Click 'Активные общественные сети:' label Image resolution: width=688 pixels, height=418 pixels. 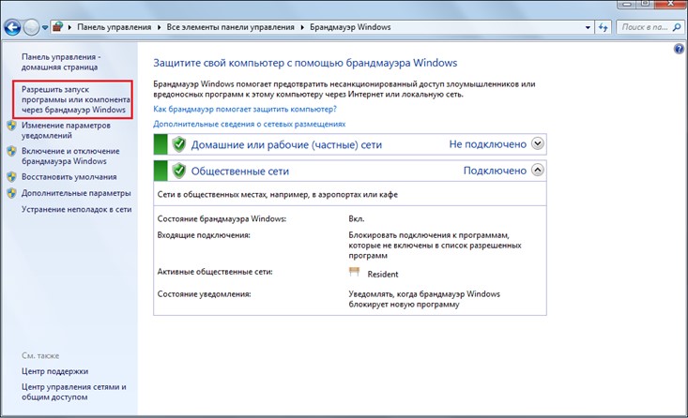[215, 272]
